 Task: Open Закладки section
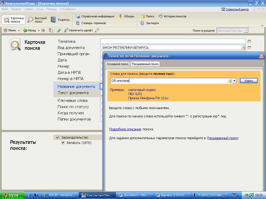click(150, 23)
